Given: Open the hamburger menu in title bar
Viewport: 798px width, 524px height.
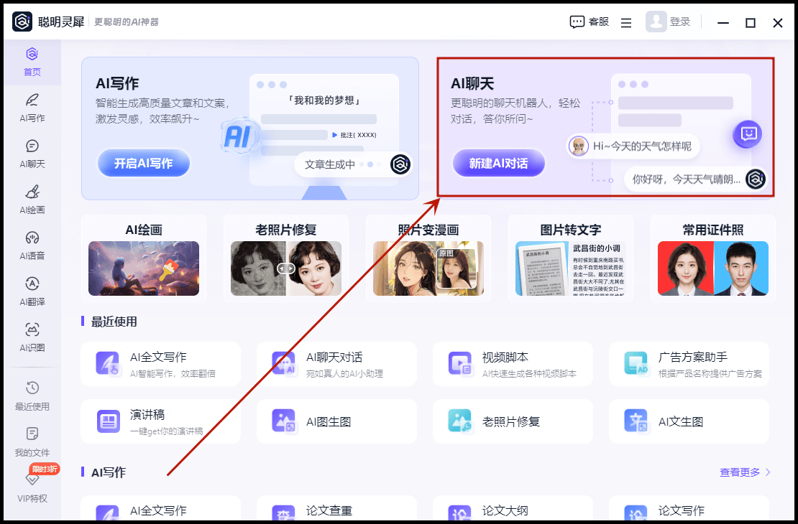Looking at the screenshot, I should coord(626,23).
